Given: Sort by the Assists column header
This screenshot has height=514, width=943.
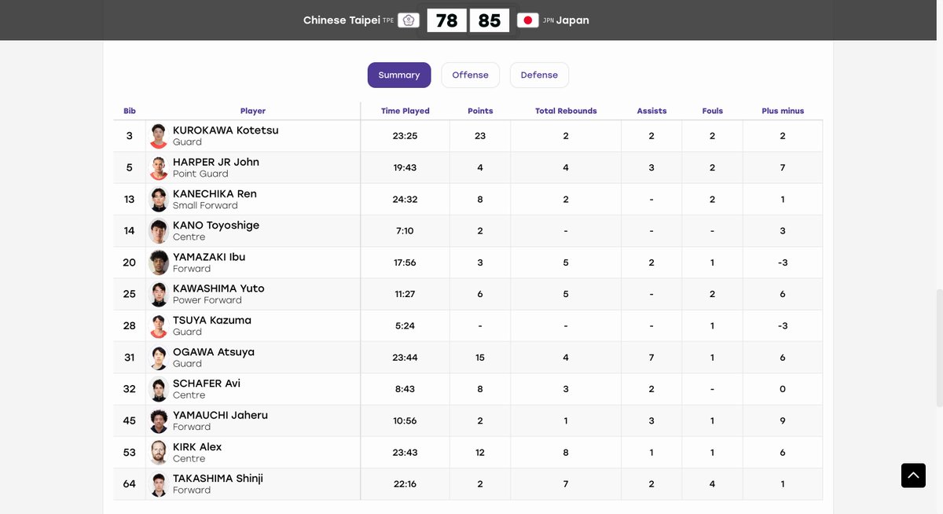Looking at the screenshot, I should point(651,111).
